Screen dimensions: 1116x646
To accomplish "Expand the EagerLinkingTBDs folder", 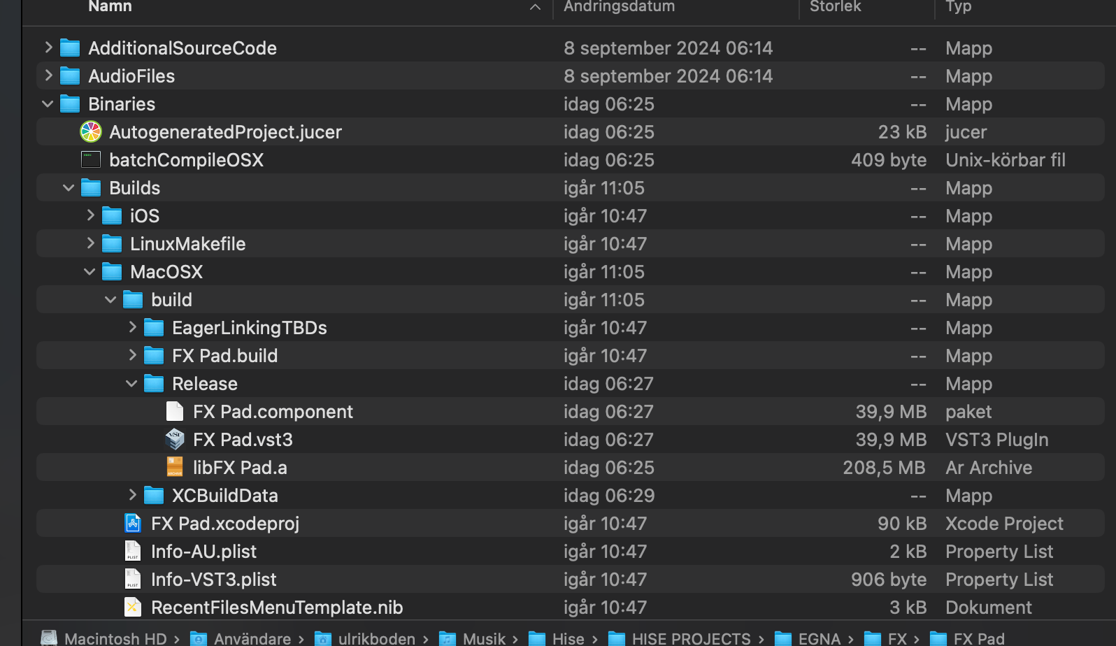I will [132, 327].
